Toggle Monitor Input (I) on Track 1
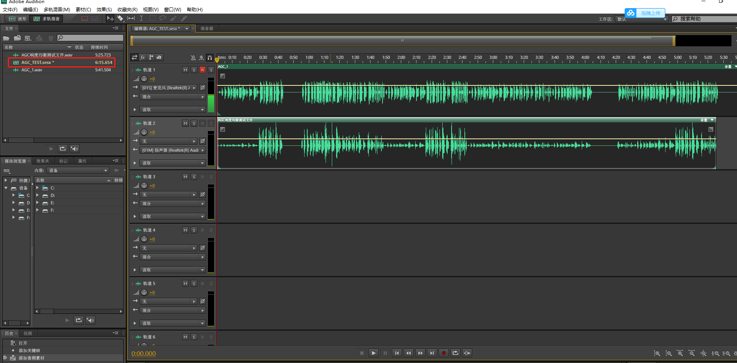The height and width of the screenshot is (363, 737). 211,70
